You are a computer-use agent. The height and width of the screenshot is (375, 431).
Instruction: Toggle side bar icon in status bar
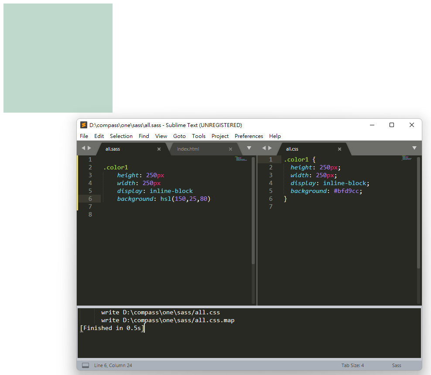pyautogui.click(x=86, y=365)
